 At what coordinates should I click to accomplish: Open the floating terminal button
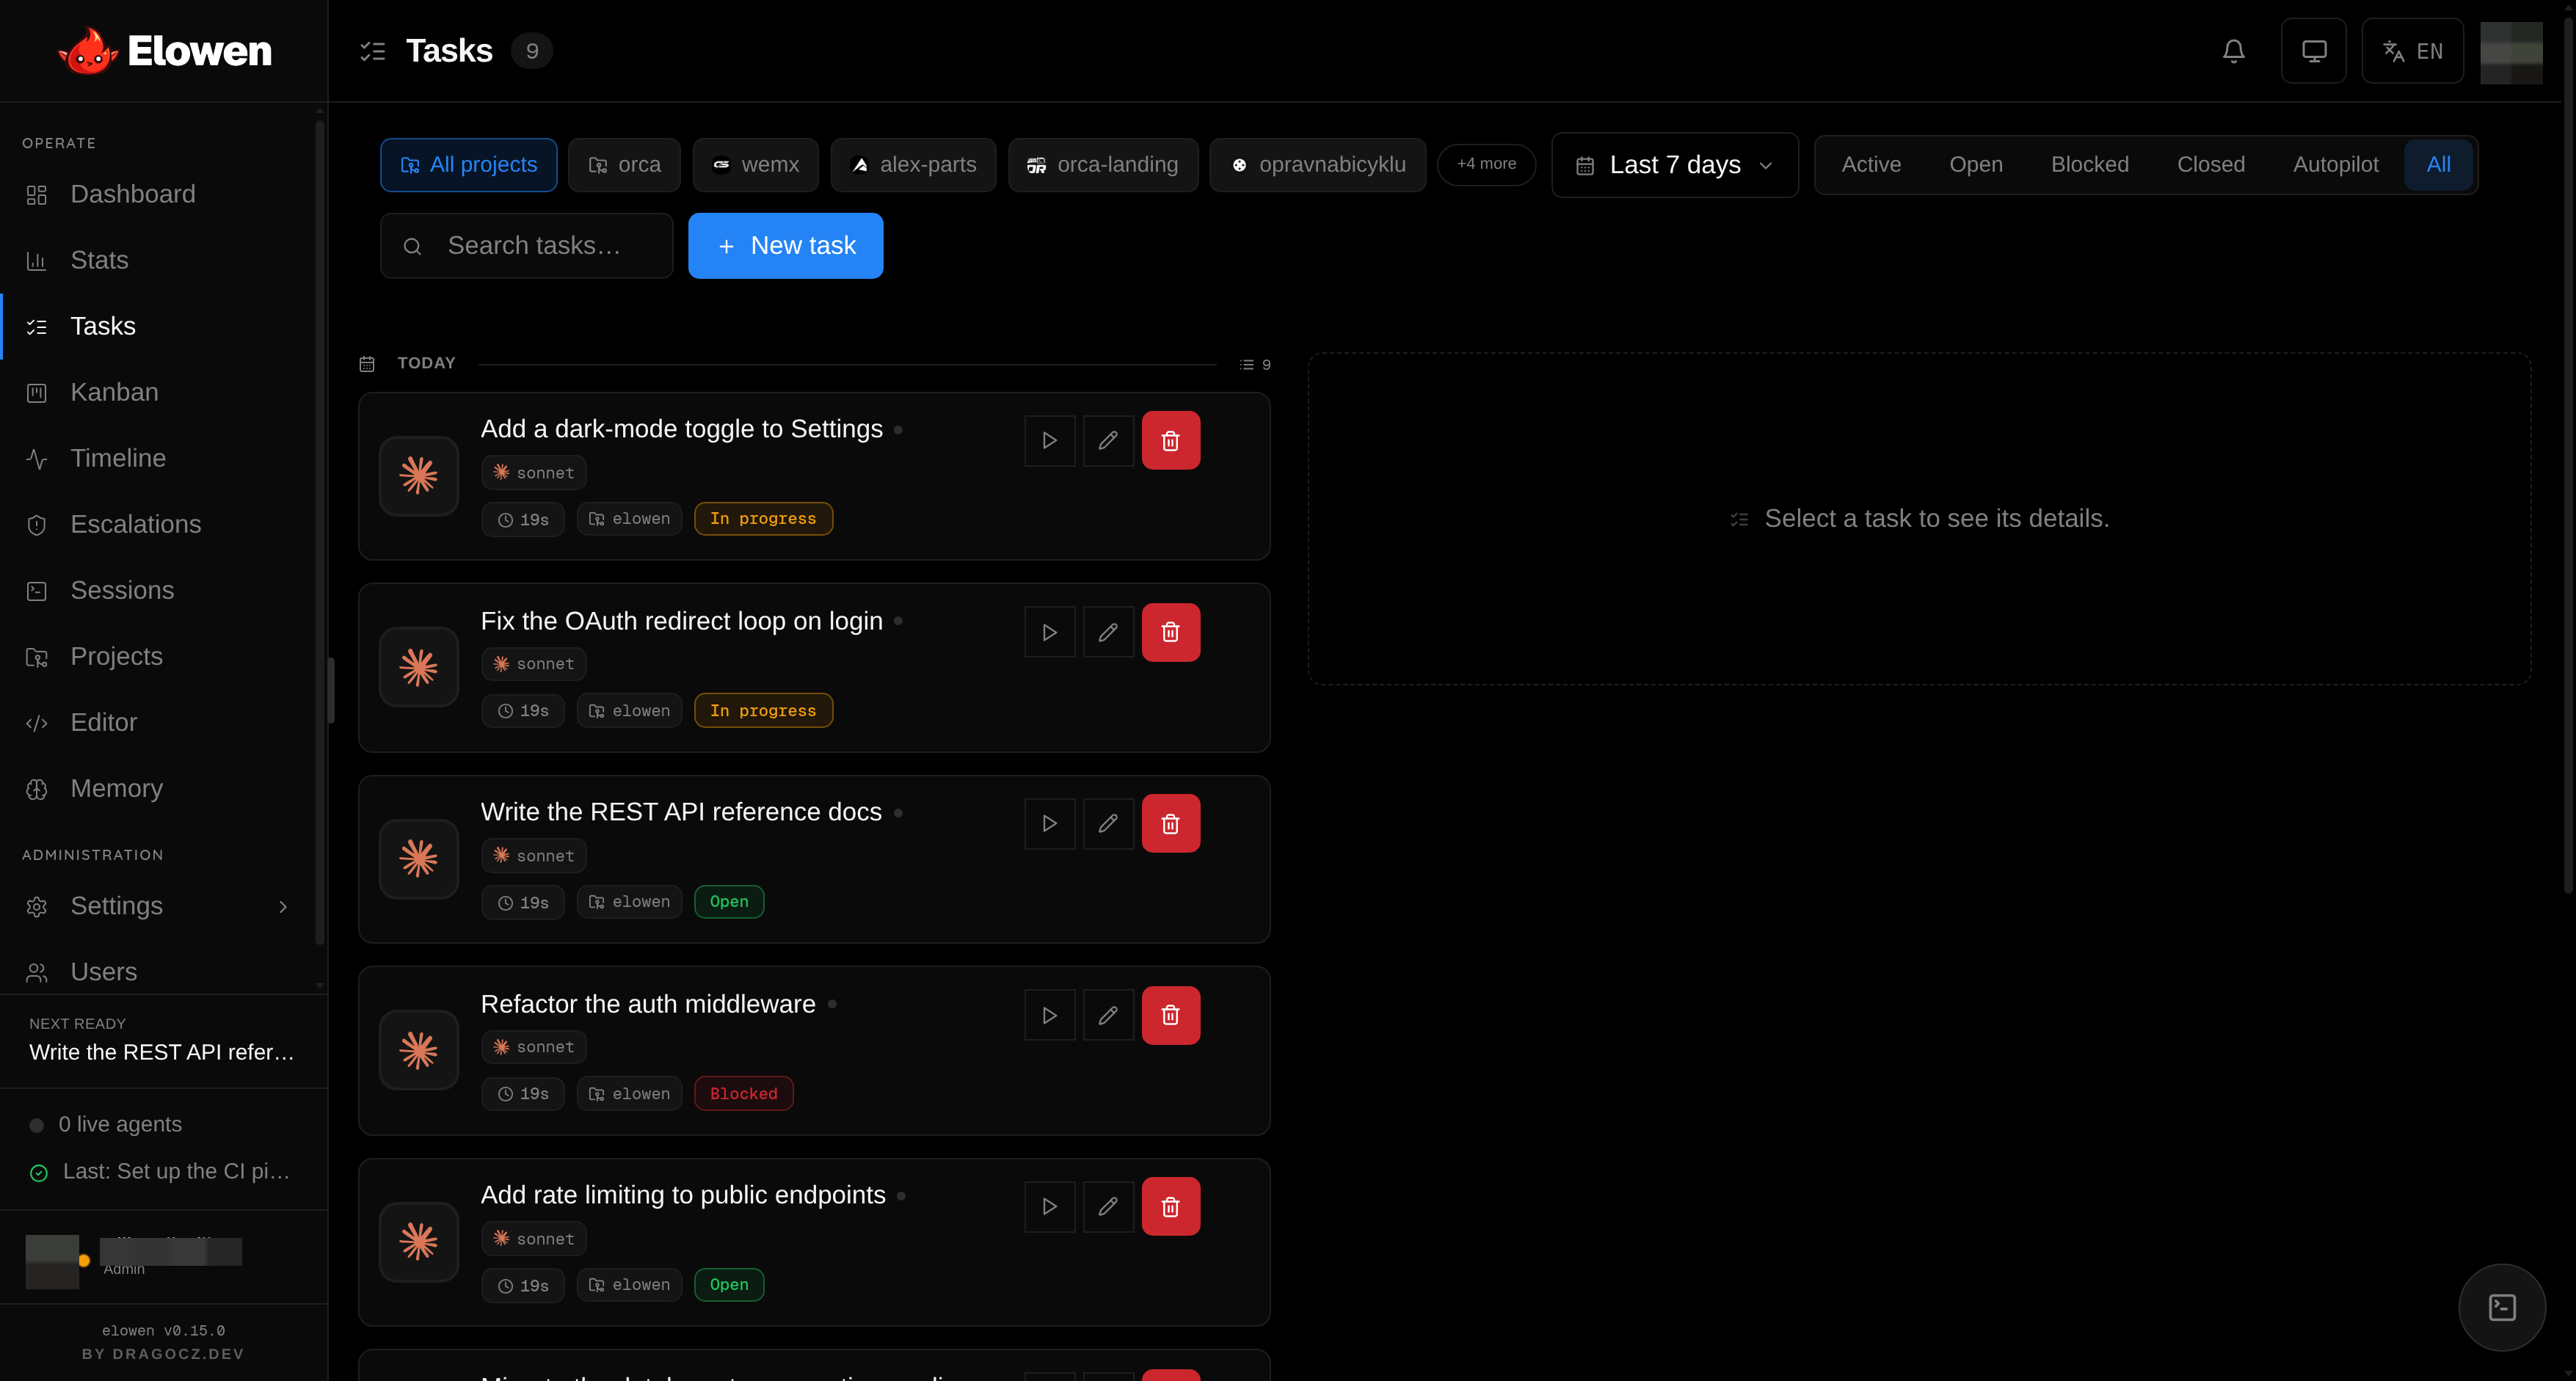[x=2502, y=1307]
